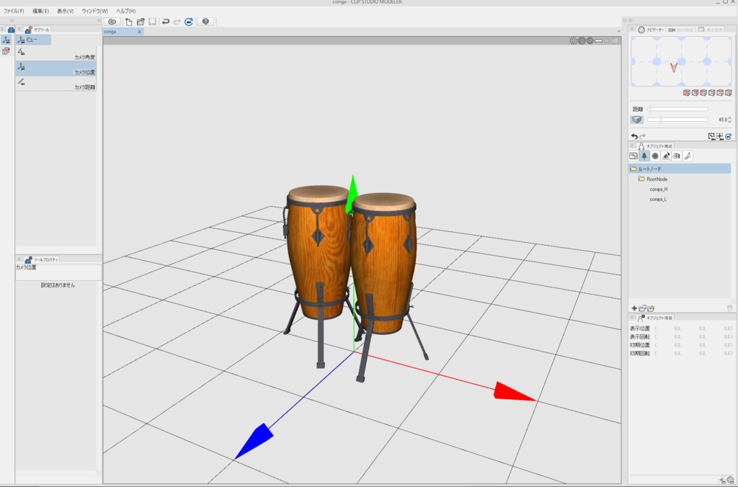The image size is (738, 487).
Task: Click the fit-all icon in navigator bottom row
Action: 720,136
